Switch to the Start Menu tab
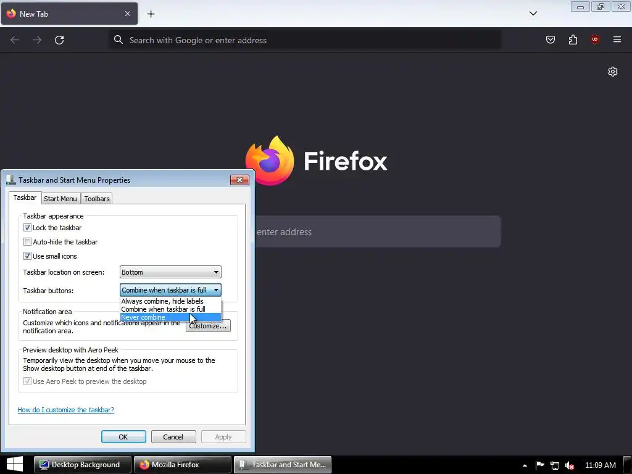Image resolution: width=632 pixels, height=474 pixels. (x=60, y=199)
